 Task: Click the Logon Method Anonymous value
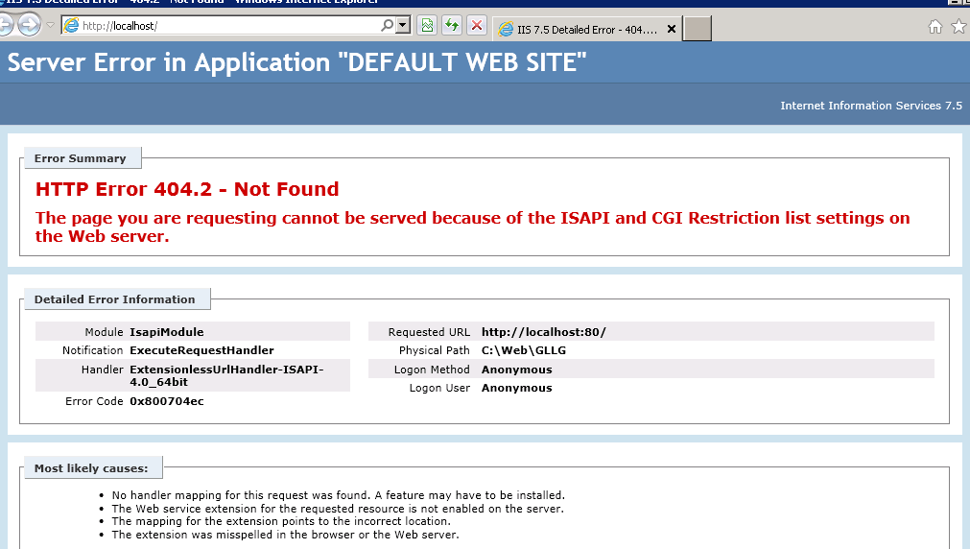tap(516, 370)
